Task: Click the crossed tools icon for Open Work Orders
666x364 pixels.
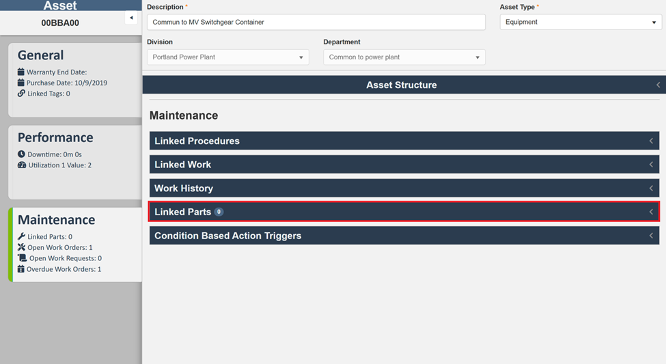Action: click(21, 247)
